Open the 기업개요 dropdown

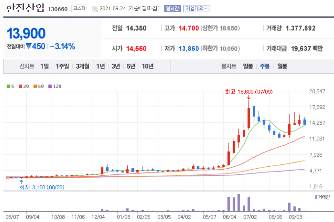(196, 8)
